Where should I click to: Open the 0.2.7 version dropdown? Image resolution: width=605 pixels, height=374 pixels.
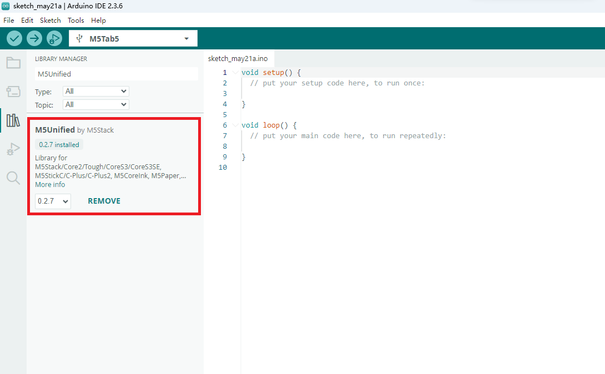53,201
